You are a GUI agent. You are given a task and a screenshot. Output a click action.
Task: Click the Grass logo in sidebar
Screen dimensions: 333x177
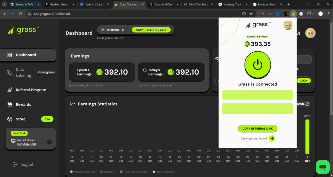click(x=23, y=30)
